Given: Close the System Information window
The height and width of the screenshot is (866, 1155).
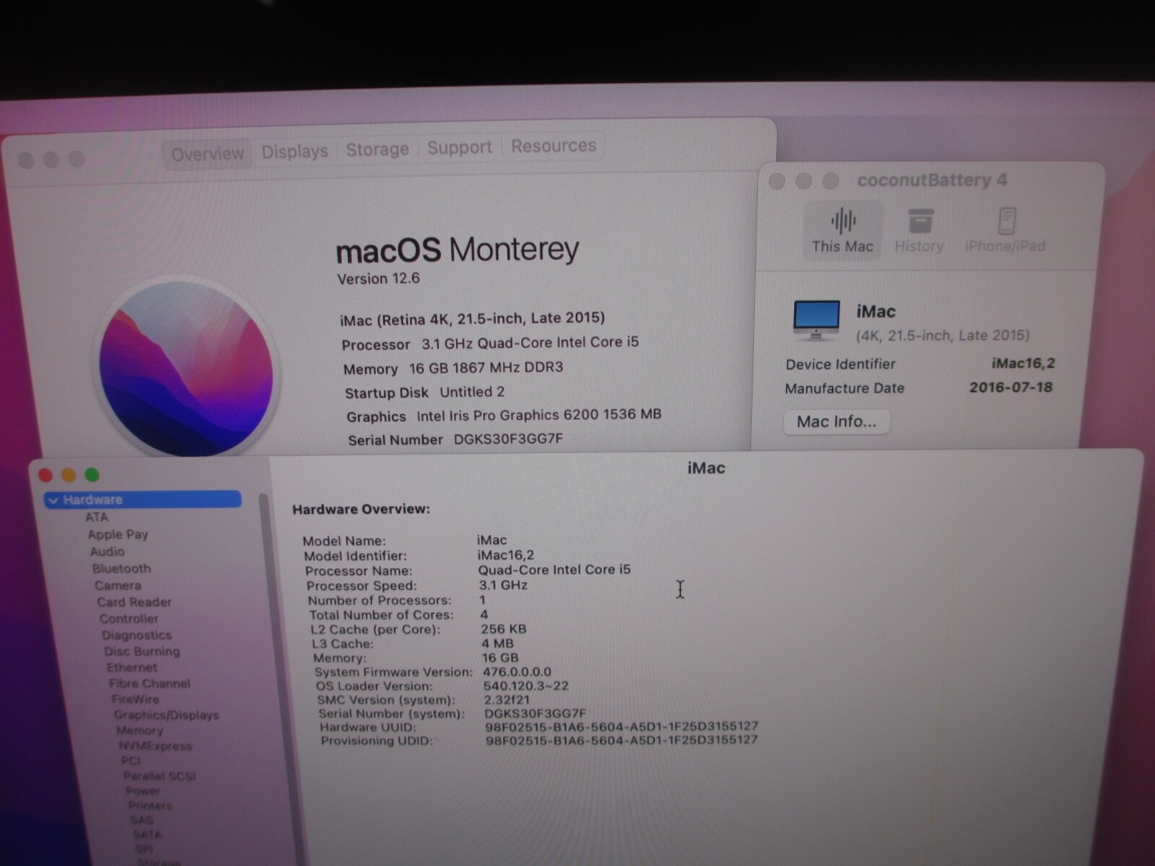Looking at the screenshot, I should (x=45, y=475).
